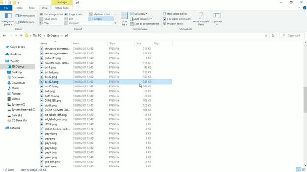Navigate to This PC breadcrumb
307x172 pixels.
(x=37, y=36)
